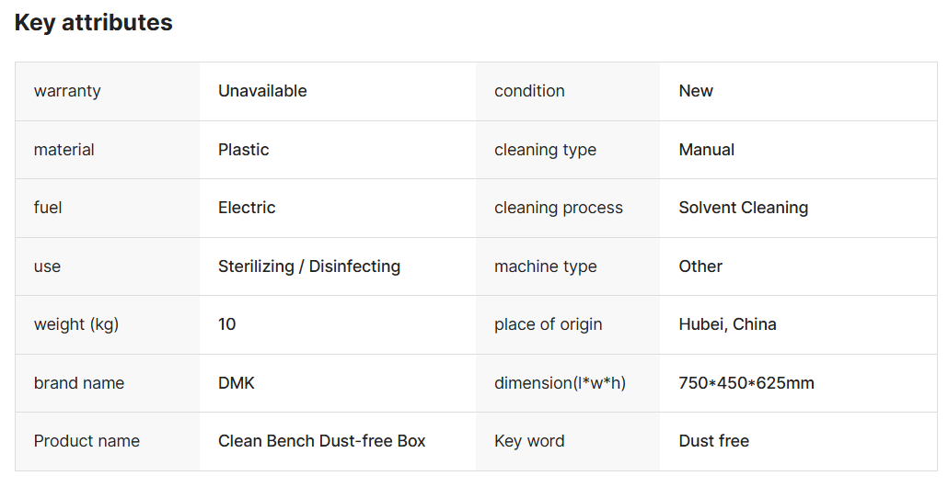Click the dimension(l*w*h) label

click(560, 383)
